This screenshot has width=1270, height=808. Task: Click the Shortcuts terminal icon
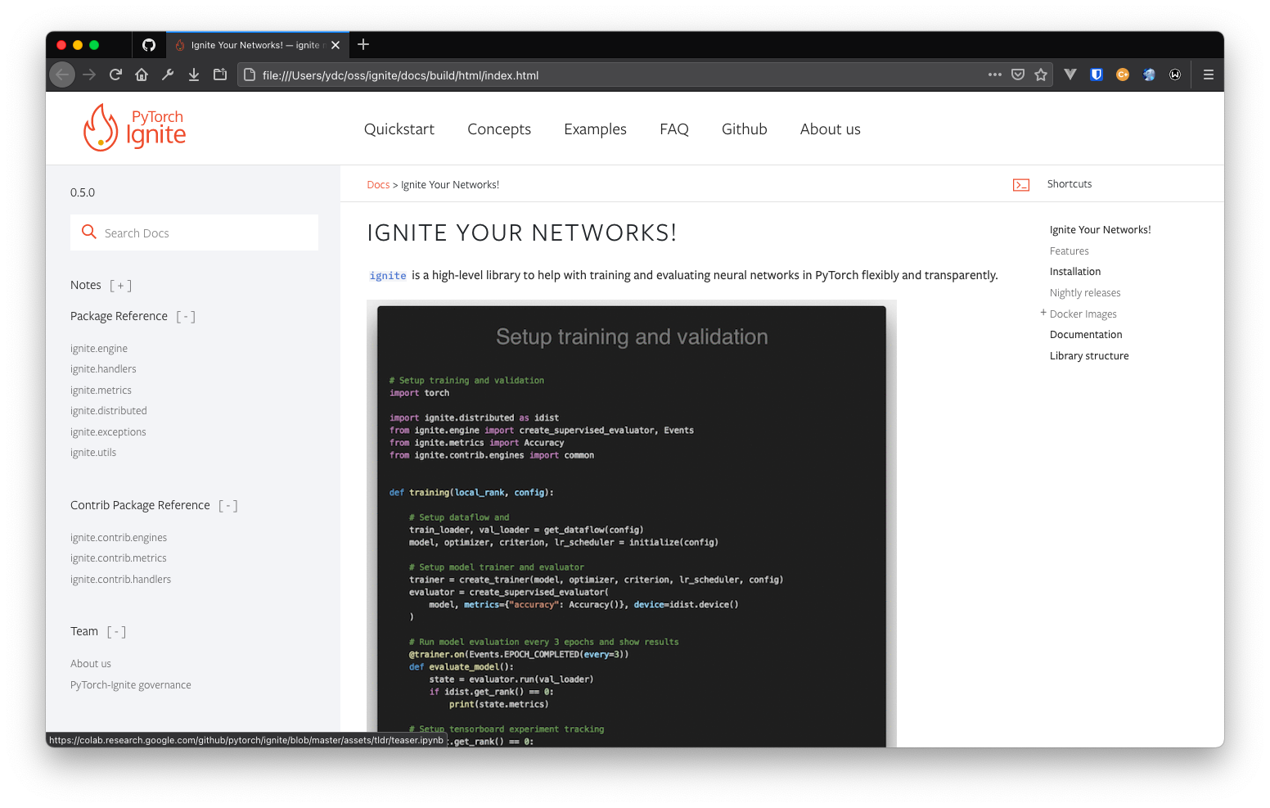1021,184
